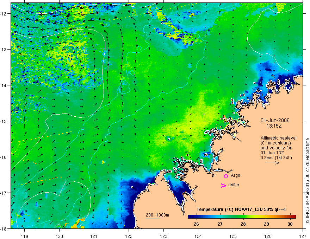The image size is (310, 239).
Task: Click the magenta drifter arrowhead legend symbol
Action: click(x=224, y=185)
